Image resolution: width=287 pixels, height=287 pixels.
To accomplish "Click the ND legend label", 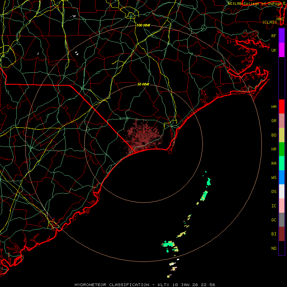I will (x=274, y=248).
